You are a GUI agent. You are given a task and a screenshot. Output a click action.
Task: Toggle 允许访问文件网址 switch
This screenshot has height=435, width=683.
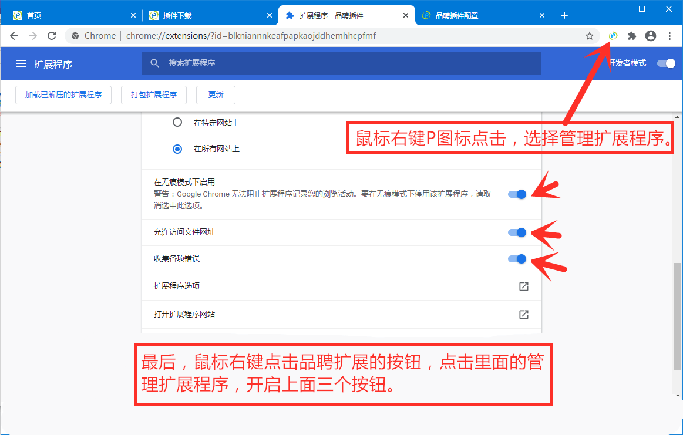(516, 232)
